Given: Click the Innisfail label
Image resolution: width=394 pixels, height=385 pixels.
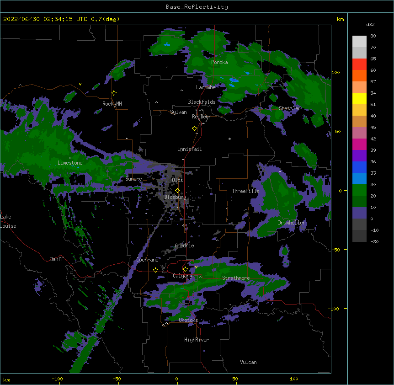Looking at the screenshot, I should coord(190,149).
